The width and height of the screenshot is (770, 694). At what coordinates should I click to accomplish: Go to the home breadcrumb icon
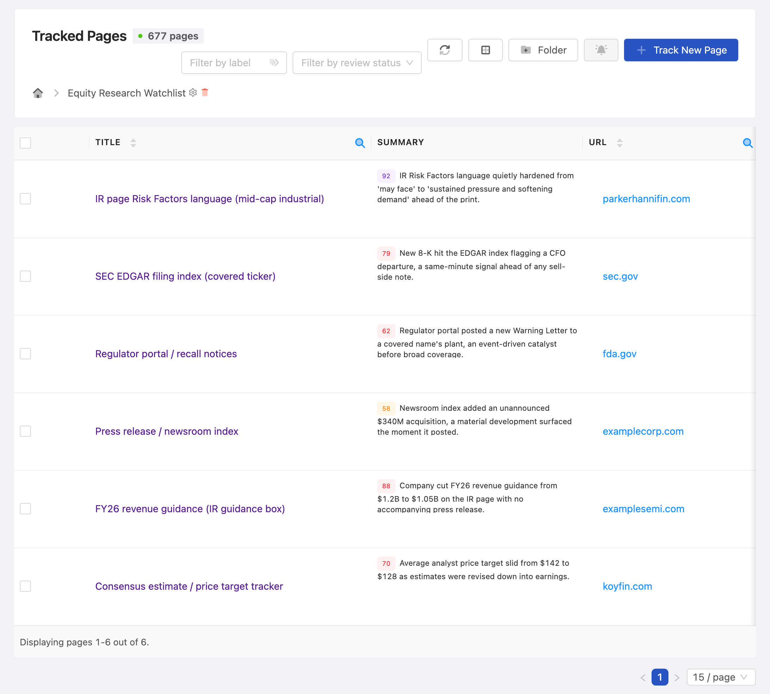[38, 93]
